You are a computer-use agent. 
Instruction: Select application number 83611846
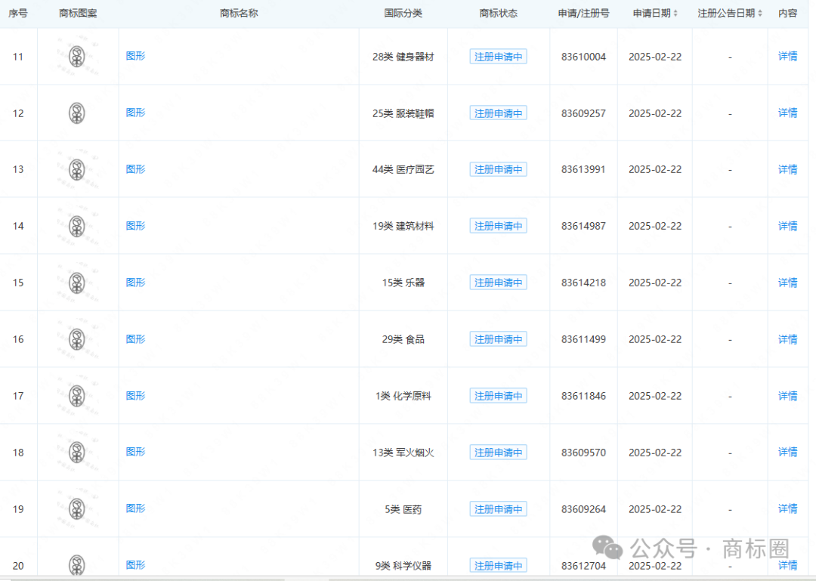pyautogui.click(x=583, y=396)
